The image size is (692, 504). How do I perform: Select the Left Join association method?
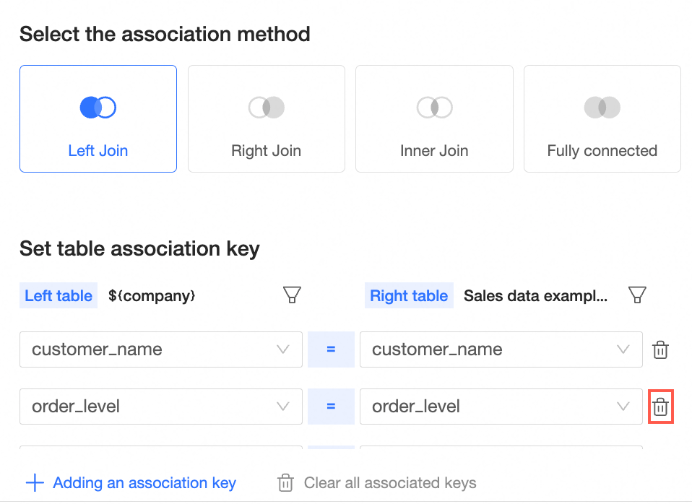click(98, 119)
